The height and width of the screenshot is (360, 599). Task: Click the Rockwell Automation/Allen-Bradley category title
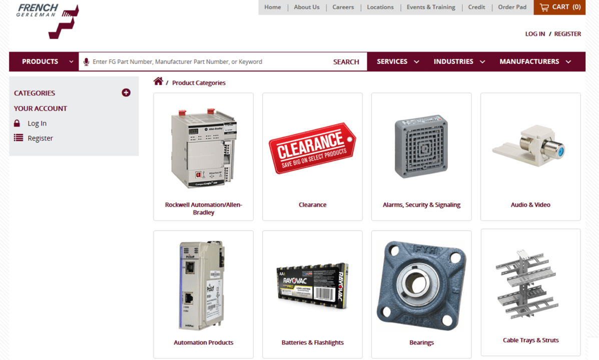(x=204, y=208)
